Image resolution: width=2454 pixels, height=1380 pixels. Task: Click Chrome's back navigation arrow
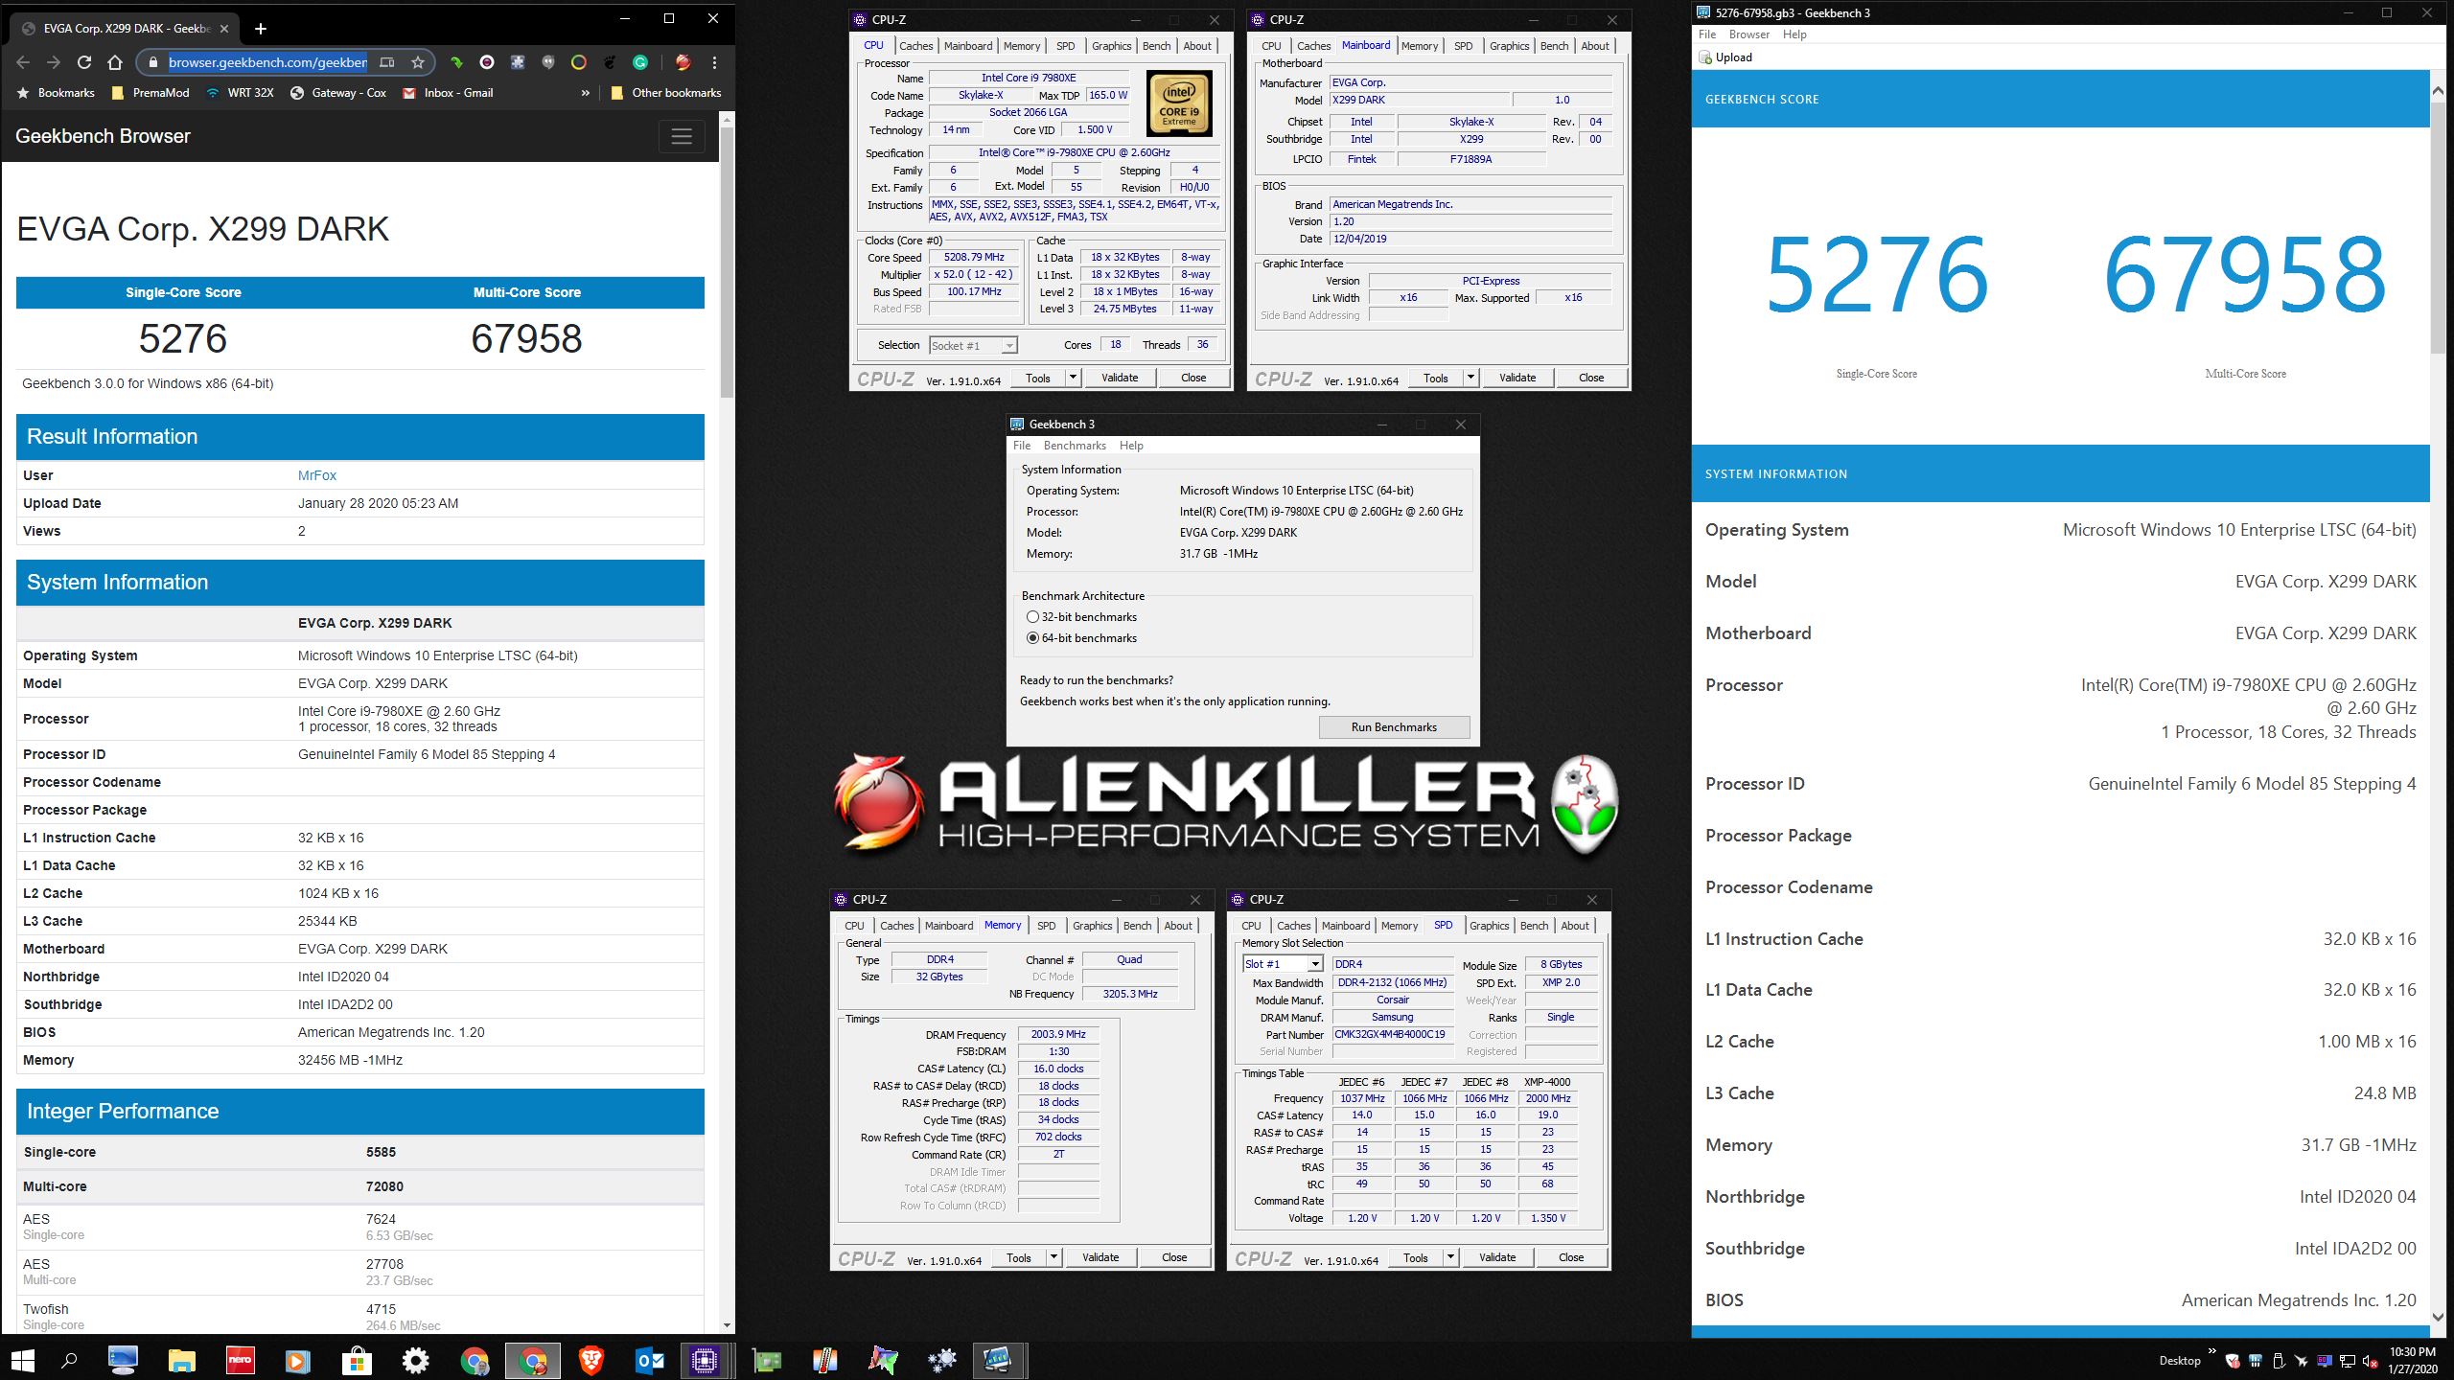23,62
